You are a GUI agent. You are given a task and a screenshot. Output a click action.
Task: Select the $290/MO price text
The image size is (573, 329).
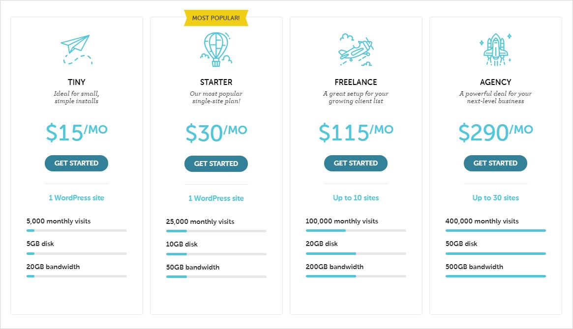(495, 132)
